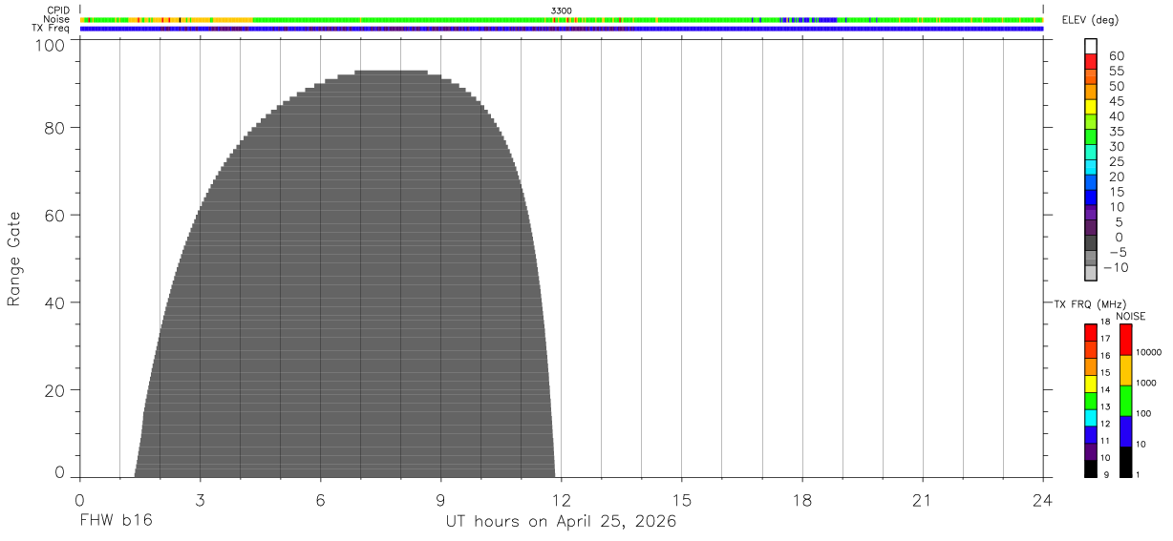Screen dimensions: 1173x541
Task: Click the 'CPID' row label
Action: [x=58, y=10]
